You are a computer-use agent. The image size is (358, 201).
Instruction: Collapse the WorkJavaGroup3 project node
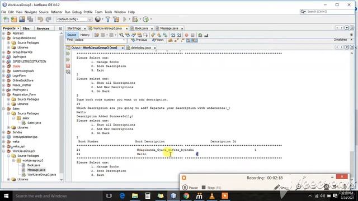tap(4, 151)
